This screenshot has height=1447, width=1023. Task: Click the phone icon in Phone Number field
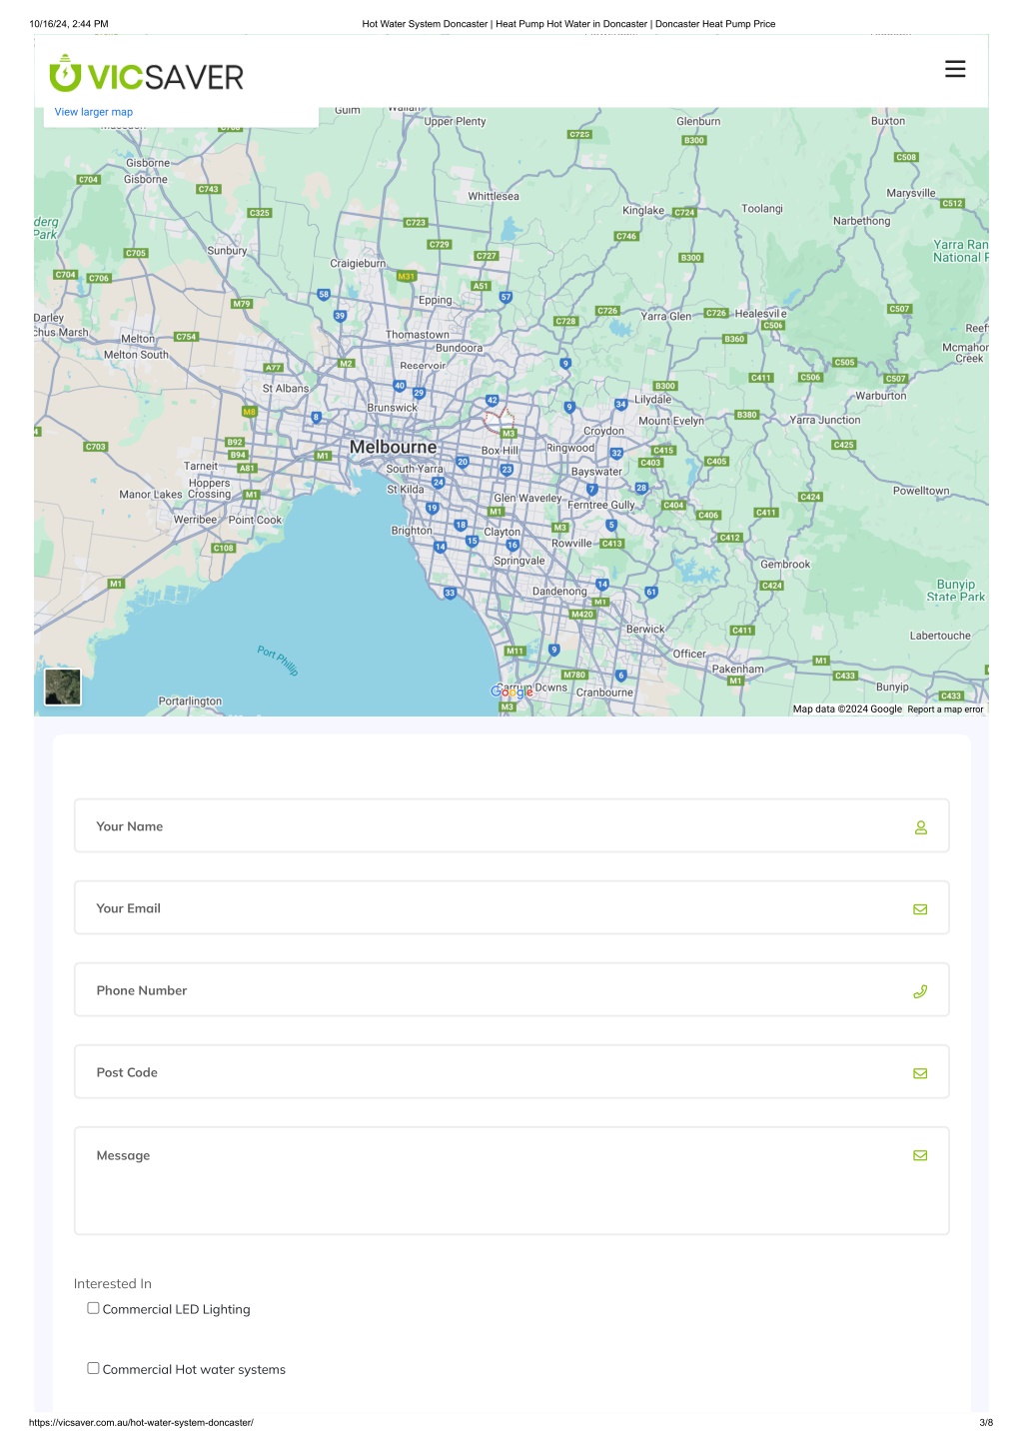pos(920,991)
